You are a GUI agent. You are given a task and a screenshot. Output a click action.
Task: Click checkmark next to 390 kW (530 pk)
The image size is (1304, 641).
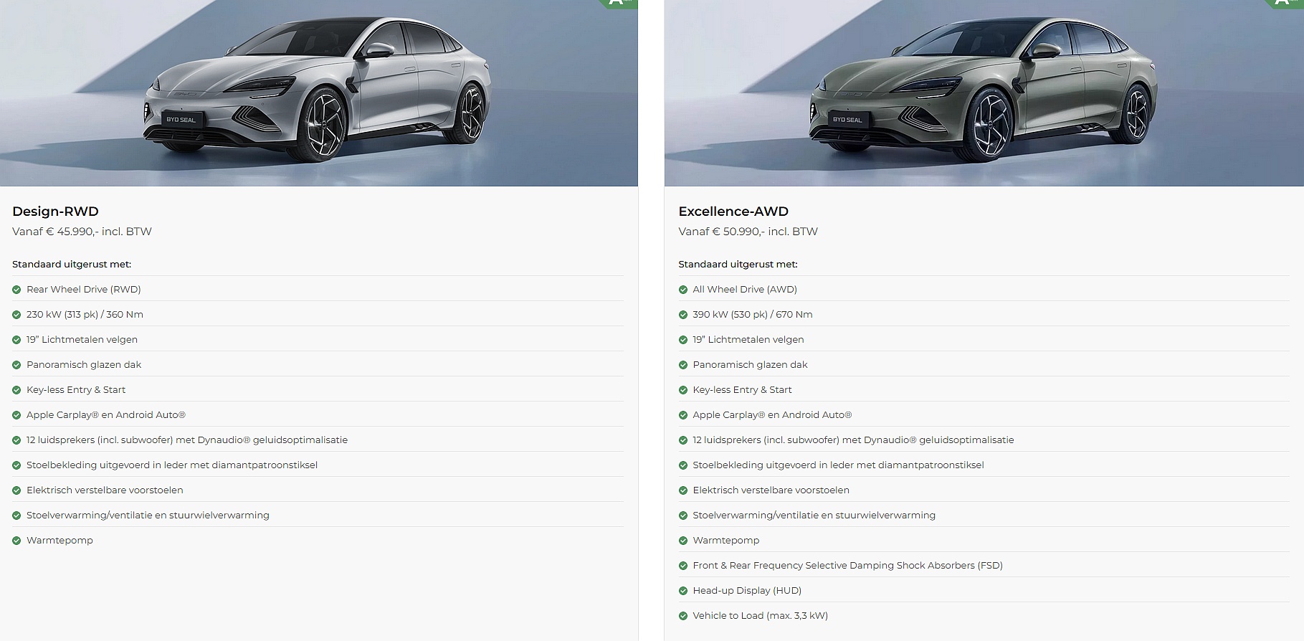pos(683,315)
